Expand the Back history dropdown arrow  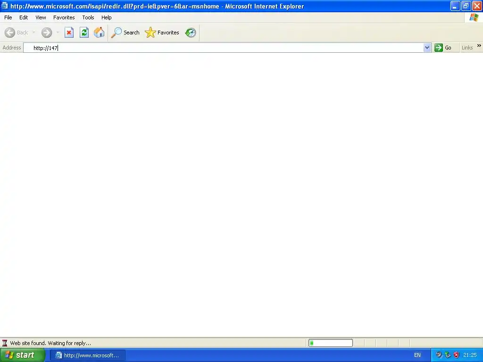33,33
